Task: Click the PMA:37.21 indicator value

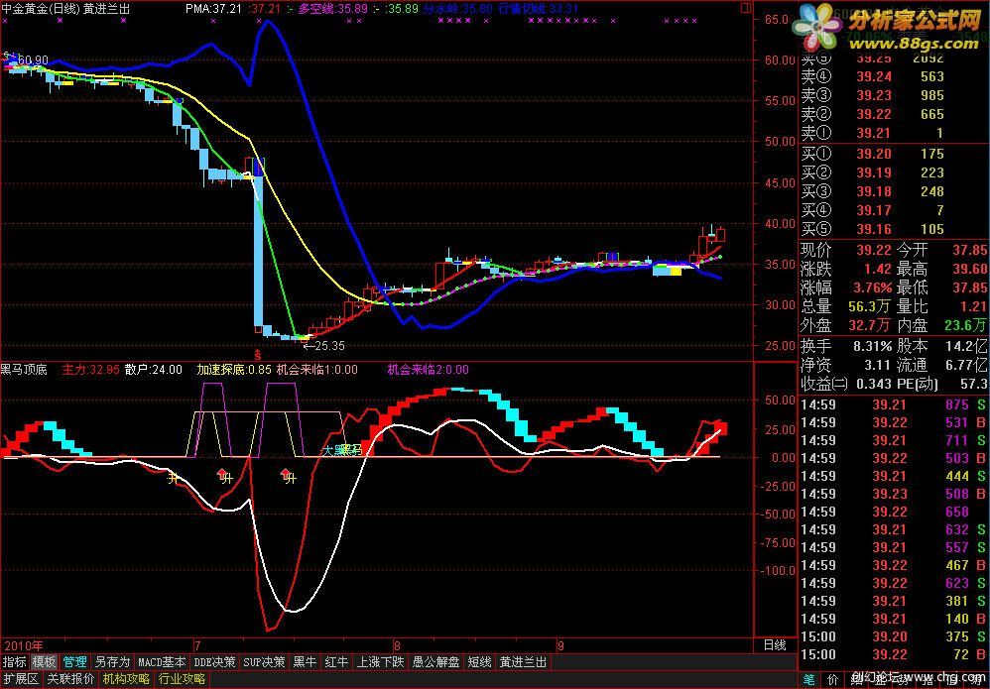Action: (x=214, y=9)
